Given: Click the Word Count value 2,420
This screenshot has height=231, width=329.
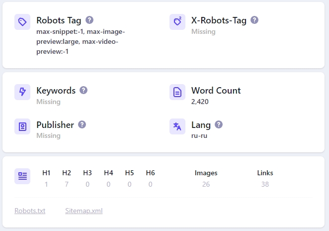Looking at the screenshot, I should click(200, 102).
